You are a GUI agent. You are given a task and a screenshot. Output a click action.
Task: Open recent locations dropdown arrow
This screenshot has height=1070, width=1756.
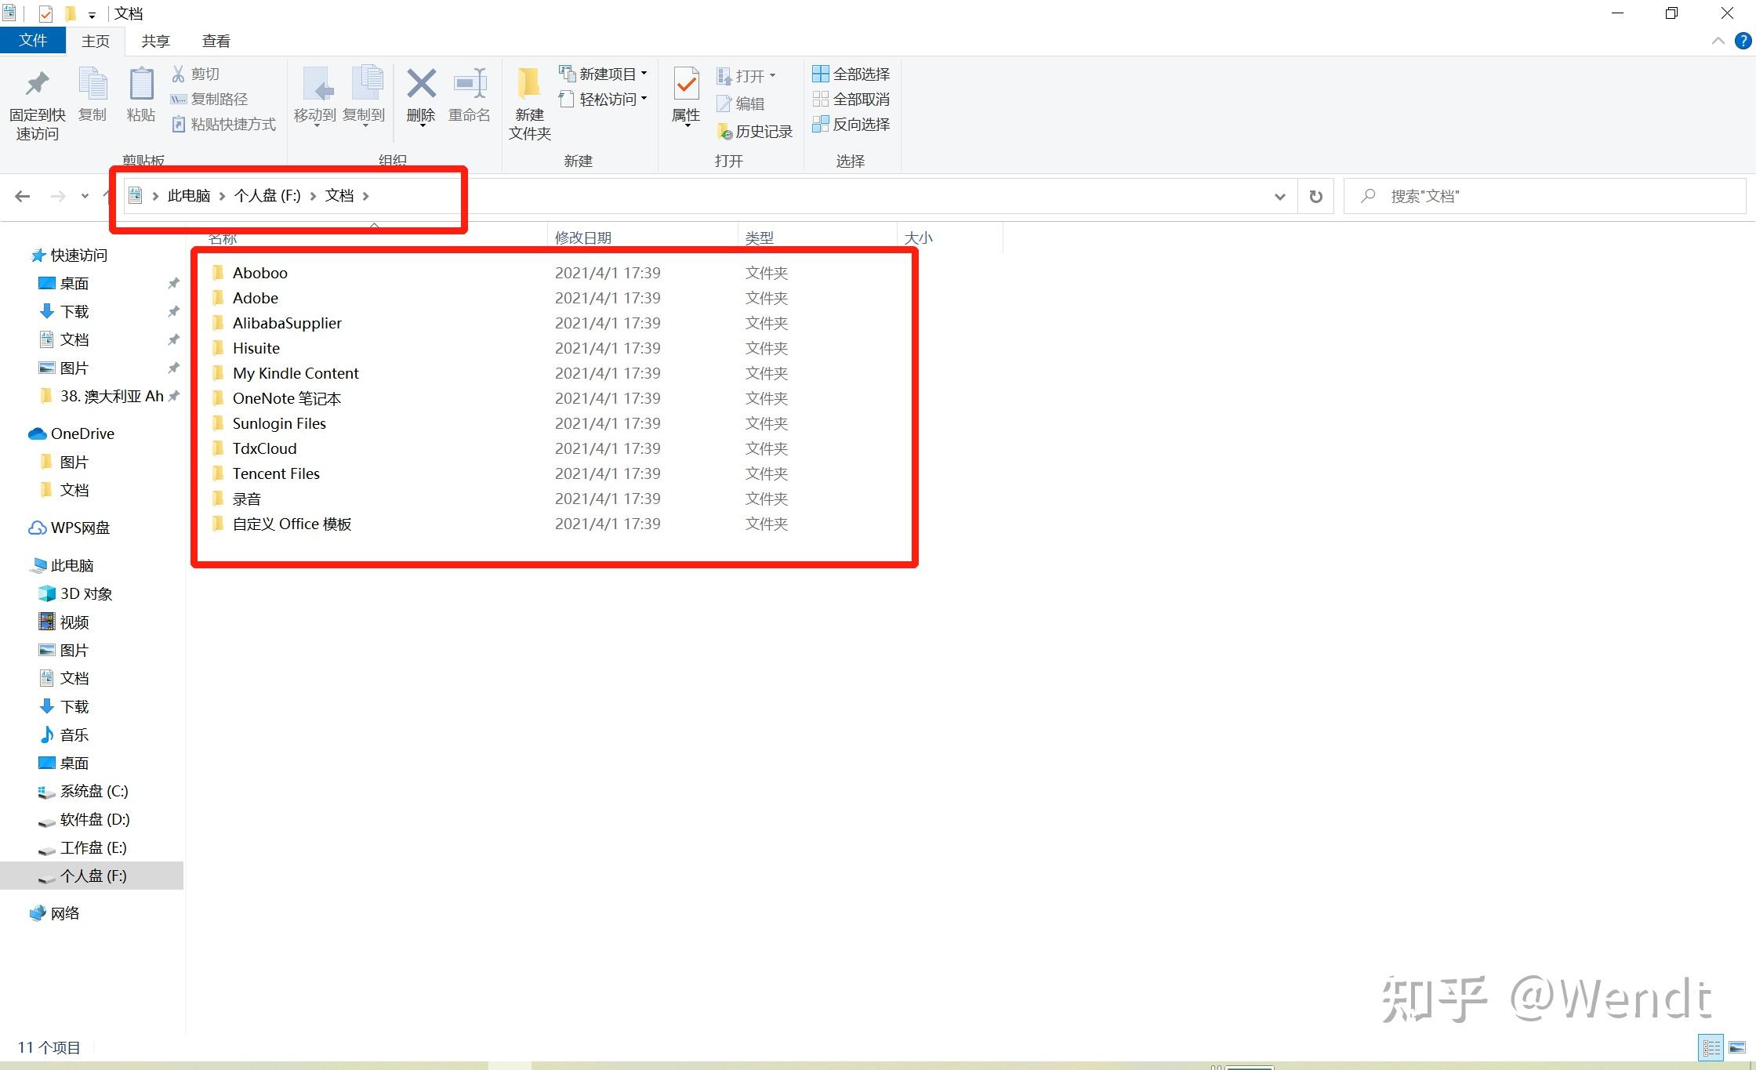85,196
